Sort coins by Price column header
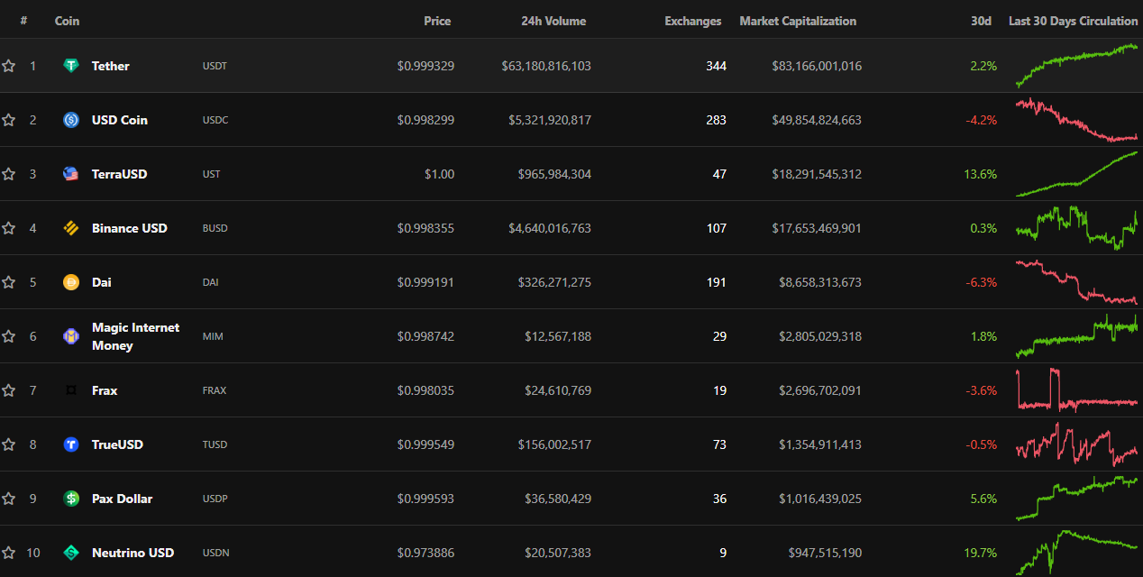Viewport: 1143px width, 577px height. coord(437,21)
